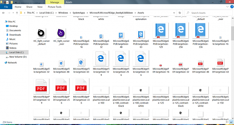Image resolution: width=234 pixels, height=125 pixels.
Task: Click SystemApps in the breadcrumb path
Action: tap(79, 13)
